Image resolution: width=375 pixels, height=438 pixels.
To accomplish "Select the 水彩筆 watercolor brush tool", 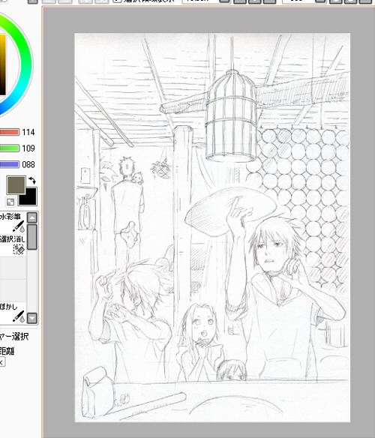I will click(x=13, y=222).
